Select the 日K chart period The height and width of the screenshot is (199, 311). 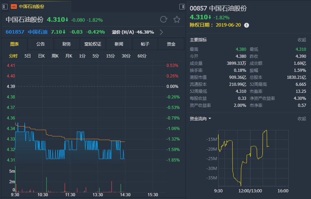click(41, 56)
